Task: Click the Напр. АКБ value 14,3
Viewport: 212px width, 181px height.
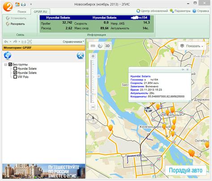Action: [x=146, y=23]
